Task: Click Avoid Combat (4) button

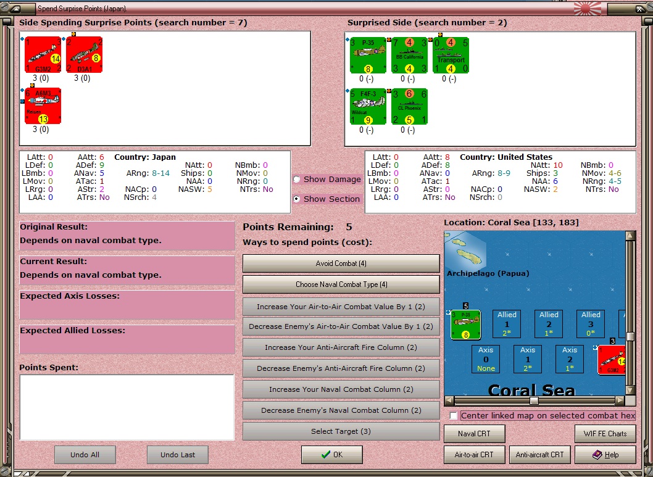Action: 341,263
